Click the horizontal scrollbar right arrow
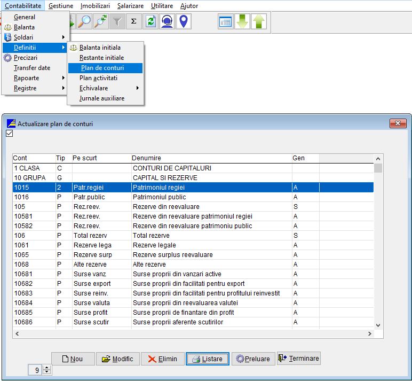 370,333
